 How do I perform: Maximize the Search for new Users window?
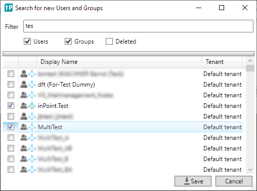pos(222,8)
